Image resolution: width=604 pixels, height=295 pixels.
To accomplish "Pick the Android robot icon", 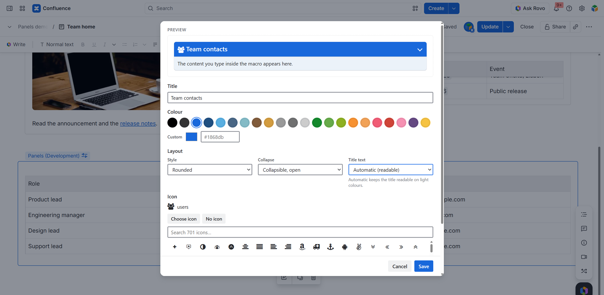I will point(345,247).
